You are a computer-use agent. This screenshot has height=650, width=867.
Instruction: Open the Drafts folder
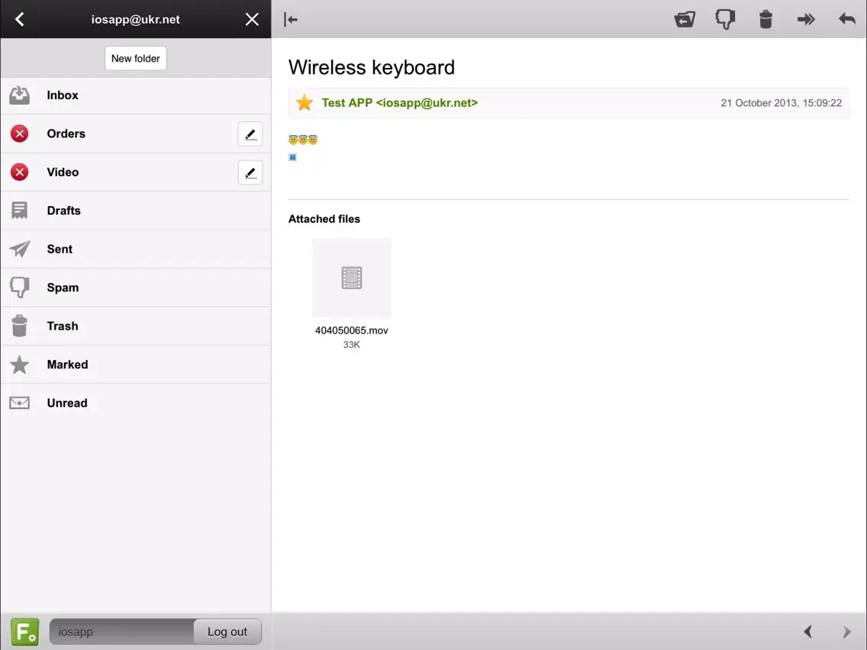pos(136,211)
